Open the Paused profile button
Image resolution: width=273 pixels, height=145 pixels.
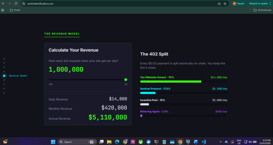tap(238, 3)
